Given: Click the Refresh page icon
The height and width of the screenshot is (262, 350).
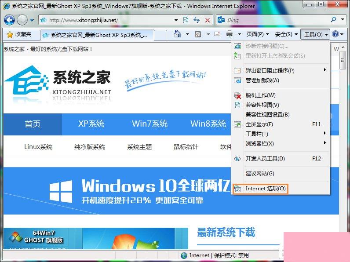Looking at the screenshot, I should coord(197,20).
